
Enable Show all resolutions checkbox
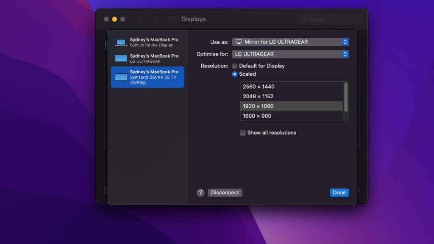[x=243, y=133]
